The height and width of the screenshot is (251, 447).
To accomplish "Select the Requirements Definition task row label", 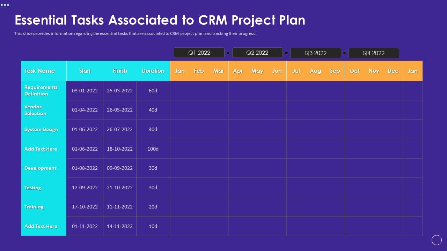I will (x=41, y=91).
